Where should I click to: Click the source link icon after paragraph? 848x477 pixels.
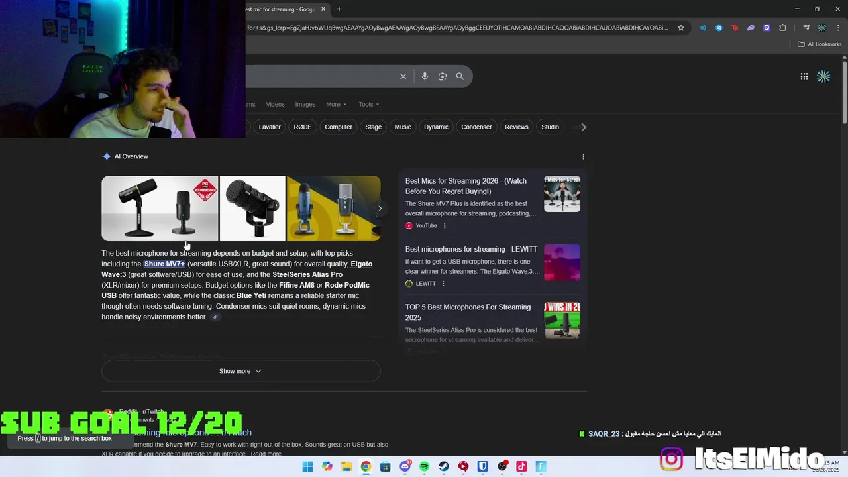[x=215, y=317]
